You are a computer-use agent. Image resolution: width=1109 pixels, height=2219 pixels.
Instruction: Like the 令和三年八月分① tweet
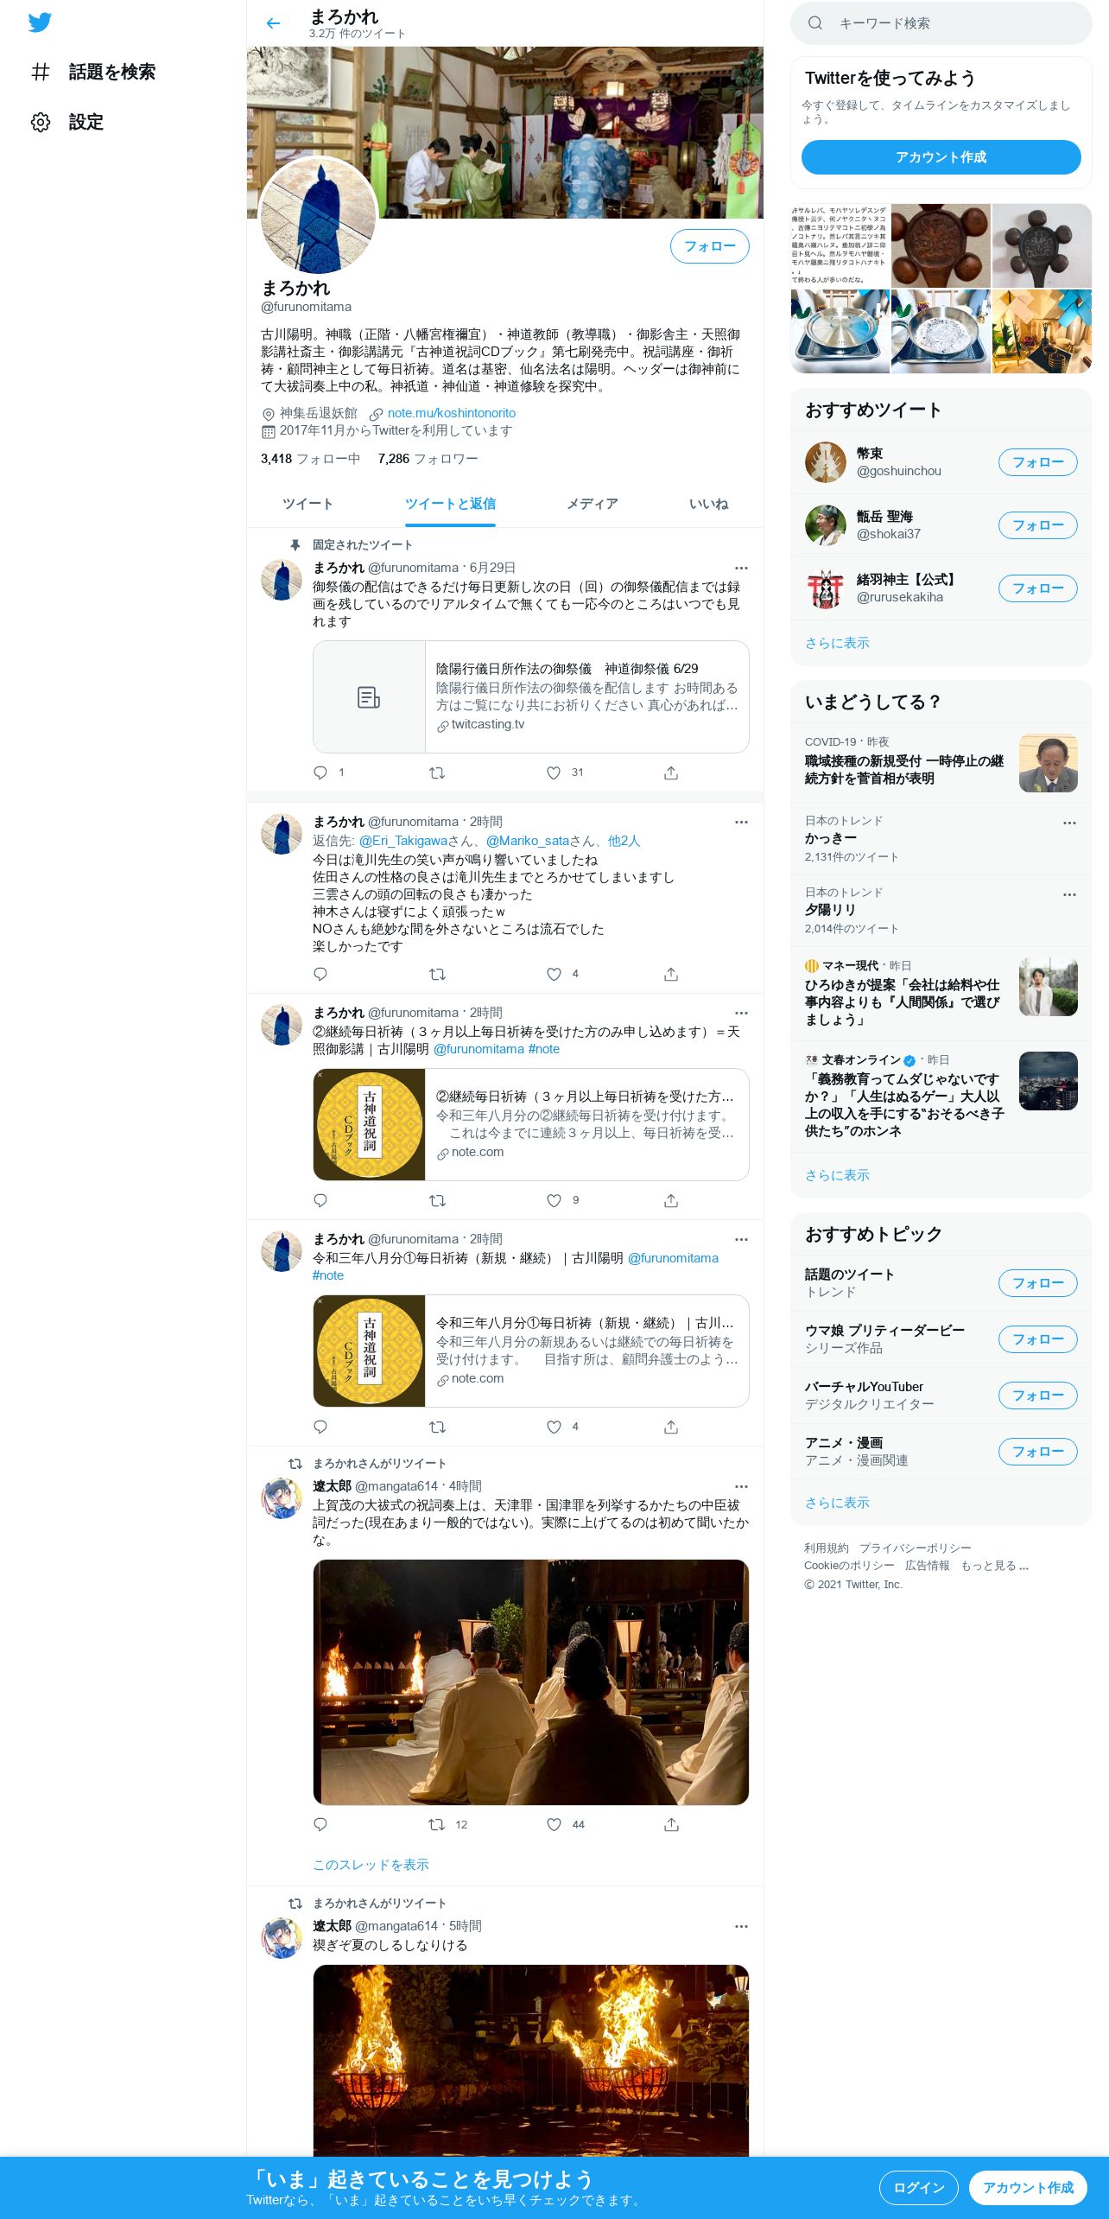coord(554,1427)
